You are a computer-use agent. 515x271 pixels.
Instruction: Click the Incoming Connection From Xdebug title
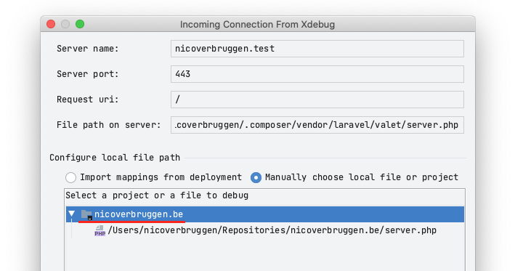tap(257, 24)
